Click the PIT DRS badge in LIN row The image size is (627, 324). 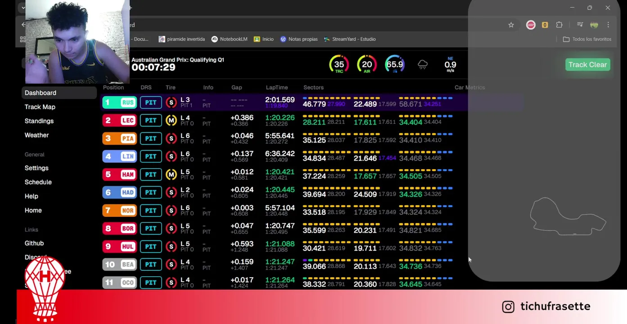pyautogui.click(x=151, y=157)
